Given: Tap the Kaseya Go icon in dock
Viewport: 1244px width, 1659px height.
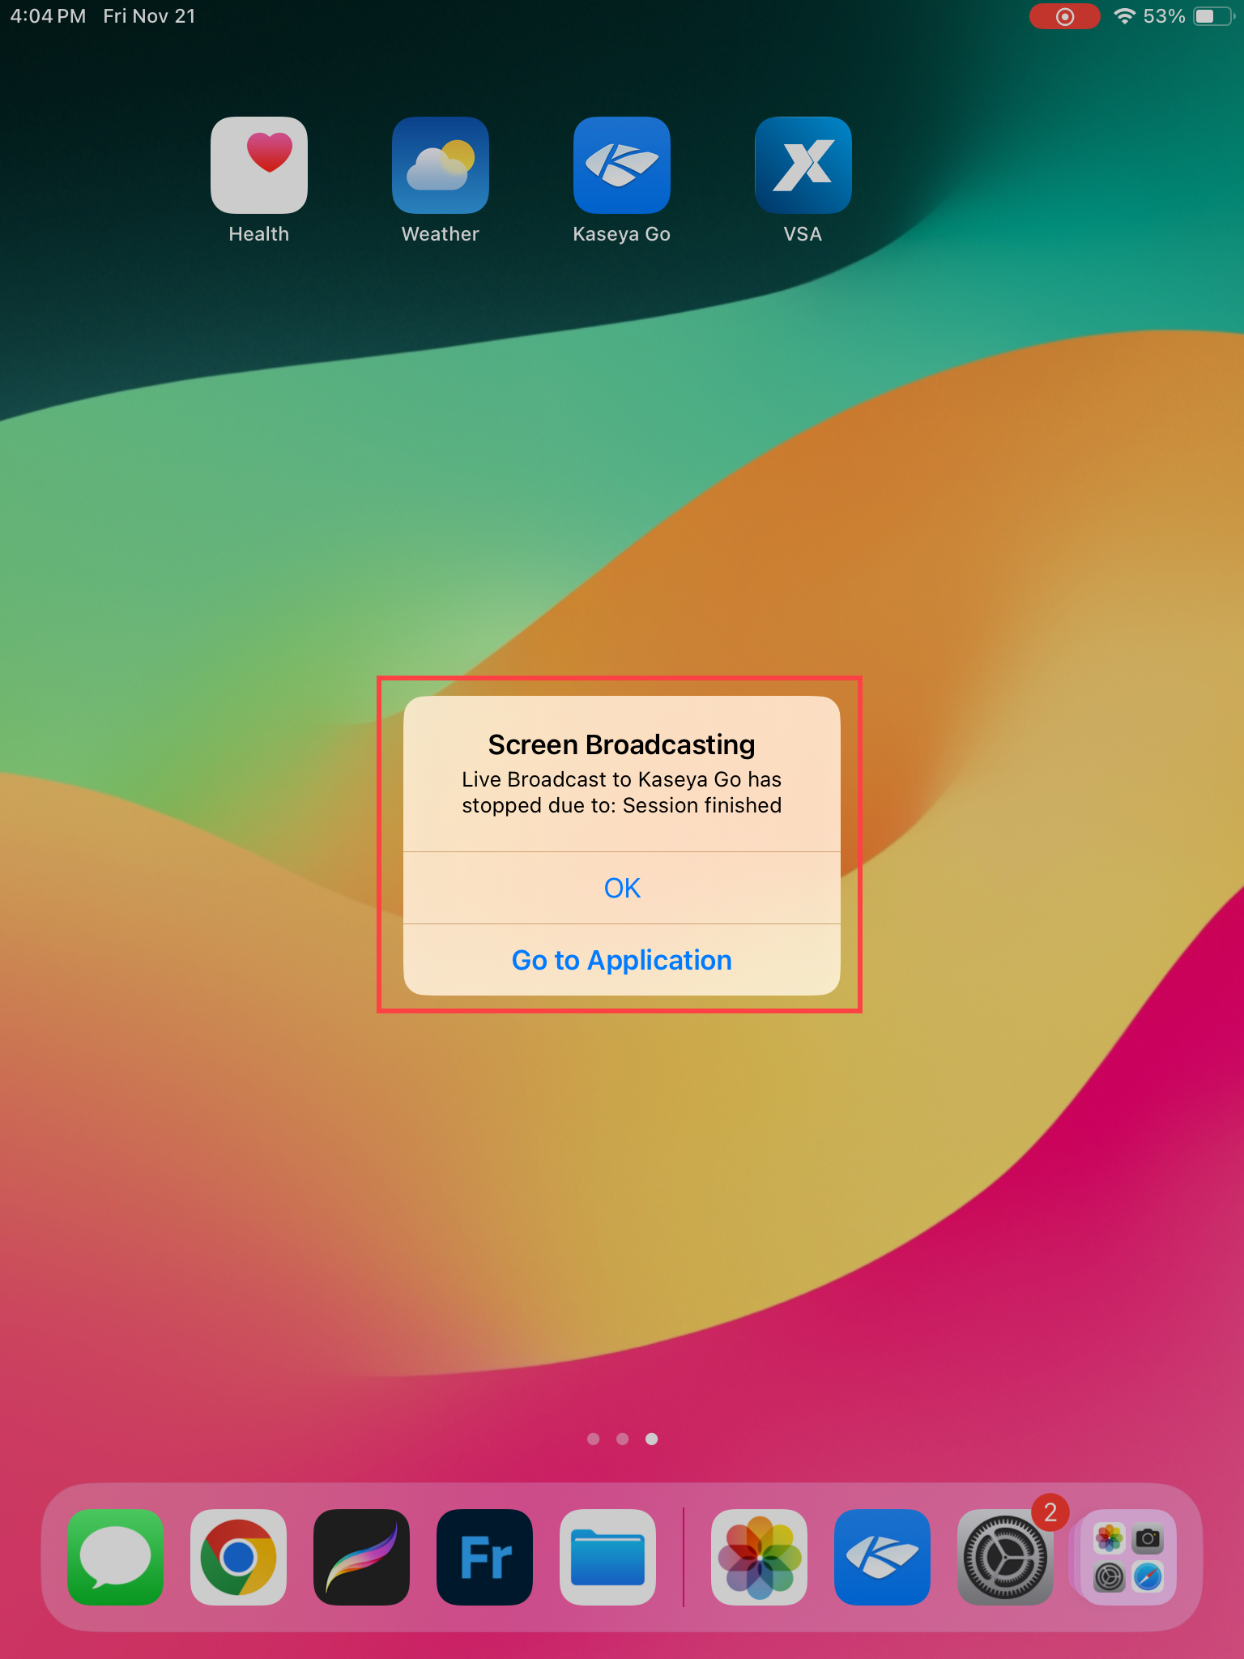Looking at the screenshot, I should tap(882, 1556).
